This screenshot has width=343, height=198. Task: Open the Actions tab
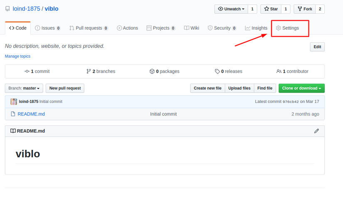point(127,28)
